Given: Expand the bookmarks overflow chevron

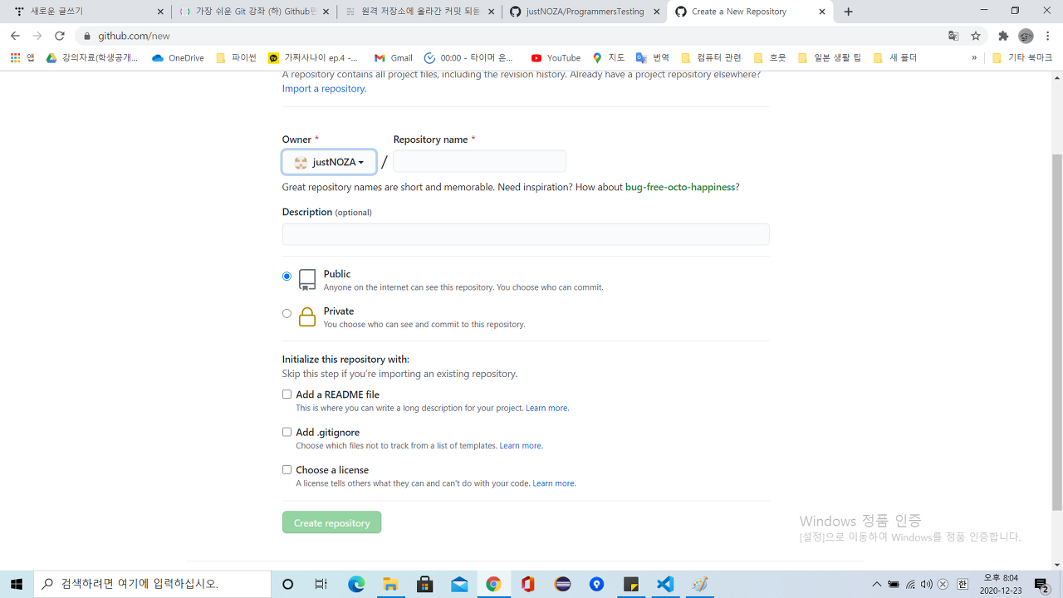Looking at the screenshot, I should 974,57.
